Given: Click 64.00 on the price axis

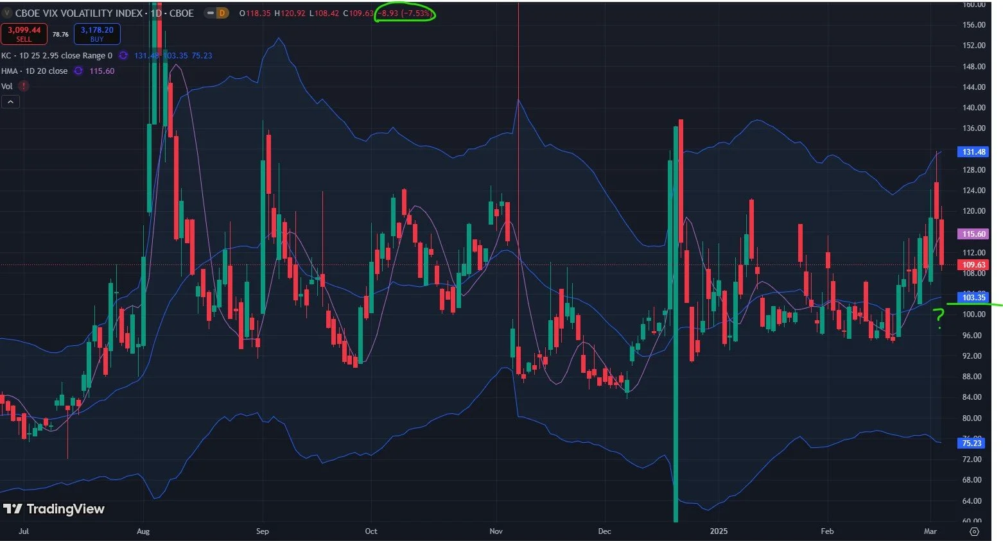Looking at the screenshot, I should (x=972, y=501).
